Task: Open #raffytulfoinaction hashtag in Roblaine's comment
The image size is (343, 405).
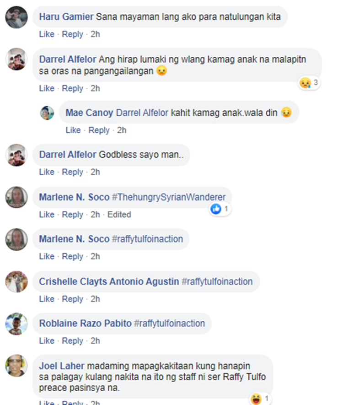Action: pos(170,324)
